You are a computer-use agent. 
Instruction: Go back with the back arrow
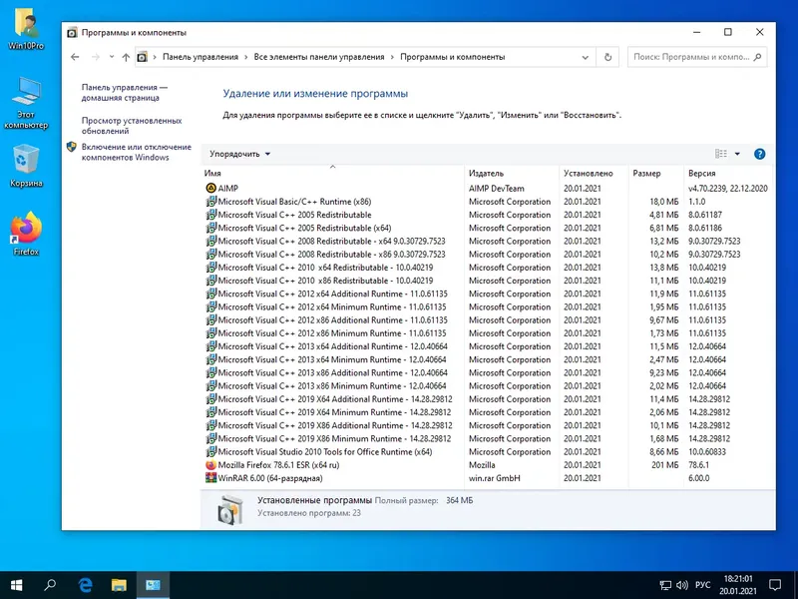[x=75, y=57]
